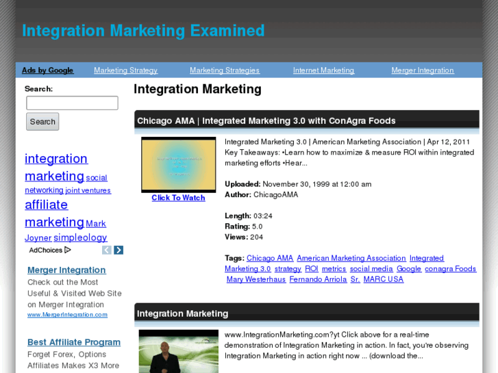Open the social media tag

(x=371, y=269)
